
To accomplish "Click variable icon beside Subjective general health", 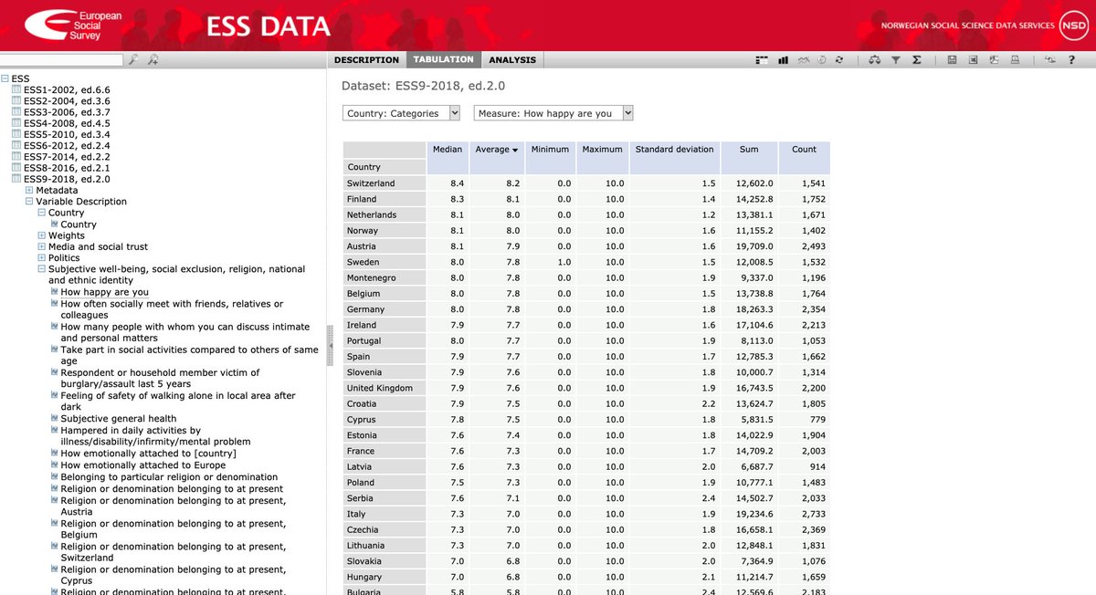I will (55, 419).
